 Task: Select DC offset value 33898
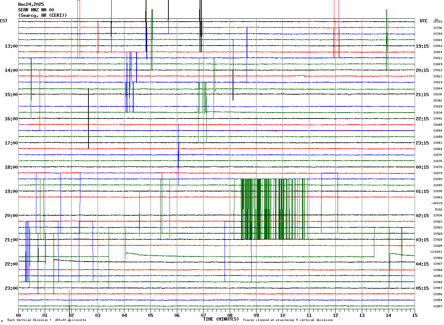[437, 191]
